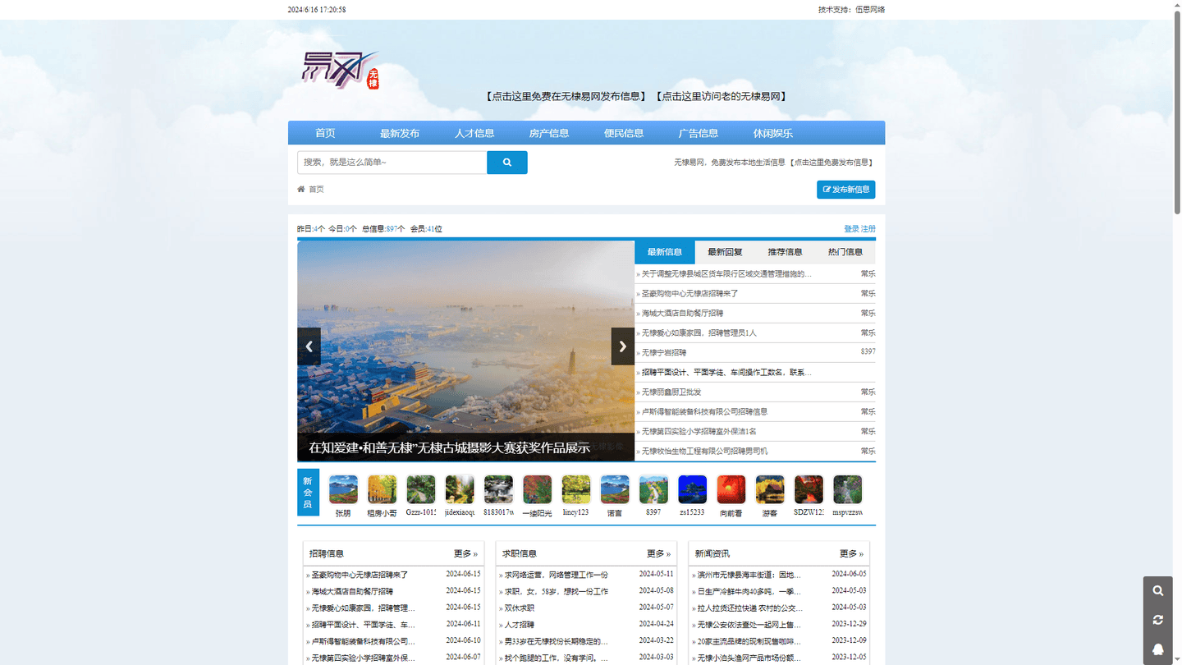Screen dimensions: 1182x665
Task: Open the 房产信息 nav item
Action: [549, 133]
